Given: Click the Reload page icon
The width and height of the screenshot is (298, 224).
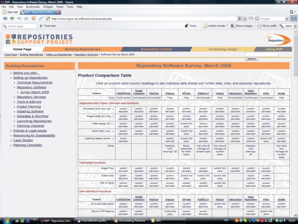Looking at the screenshot, I should 34,18.
